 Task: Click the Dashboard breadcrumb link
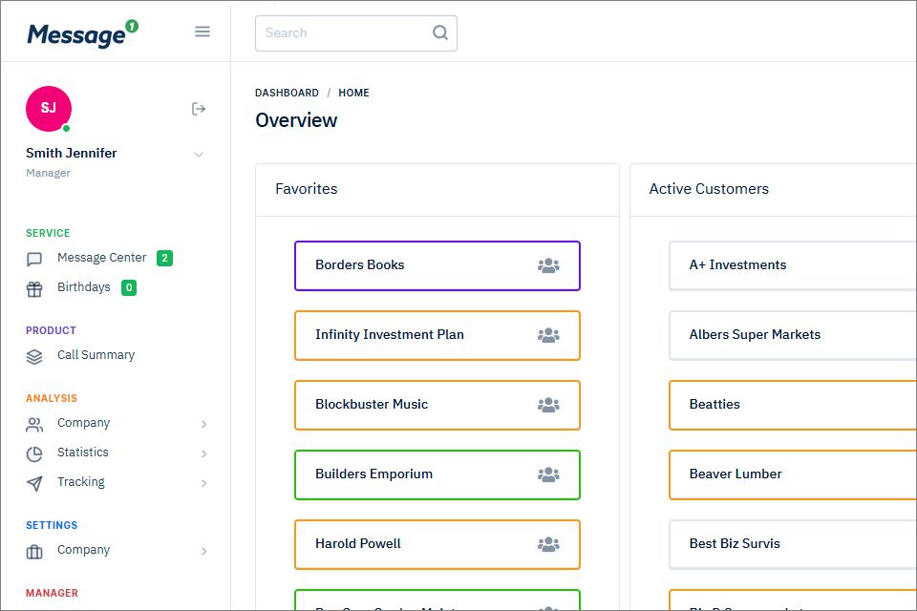[287, 93]
